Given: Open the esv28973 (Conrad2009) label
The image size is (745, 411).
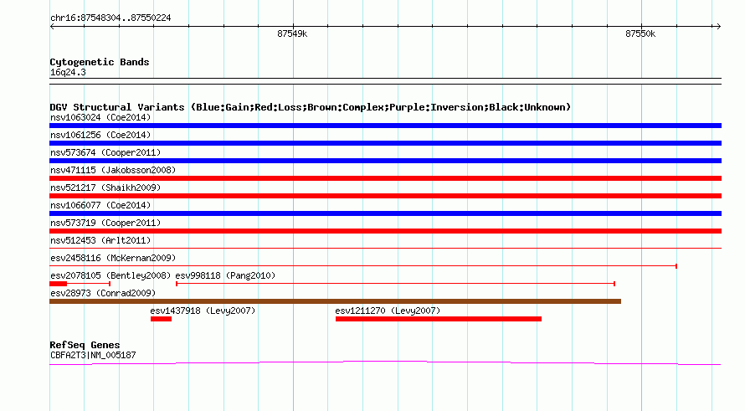Looking at the screenshot, I should pos(103,293).
